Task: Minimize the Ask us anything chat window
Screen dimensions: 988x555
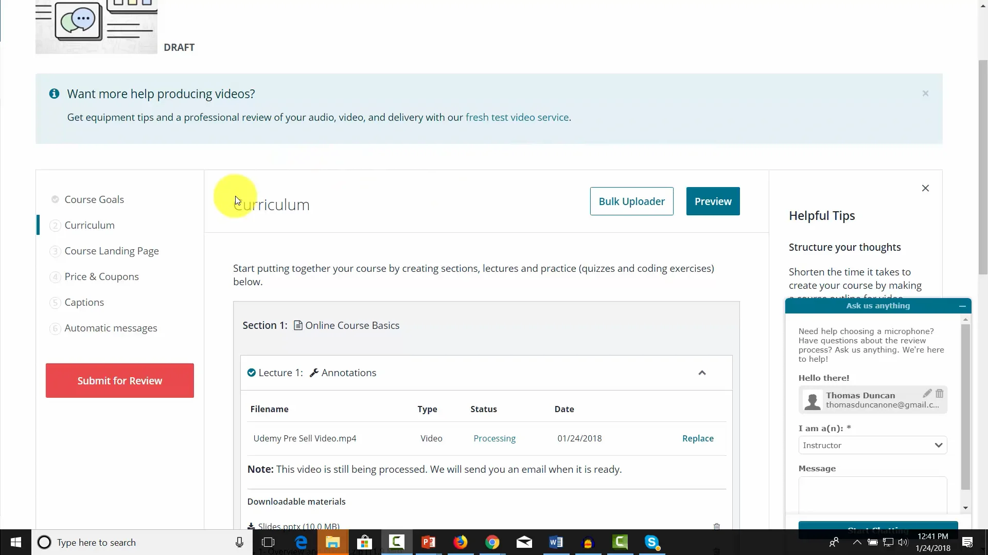Action: click(962, 306)
